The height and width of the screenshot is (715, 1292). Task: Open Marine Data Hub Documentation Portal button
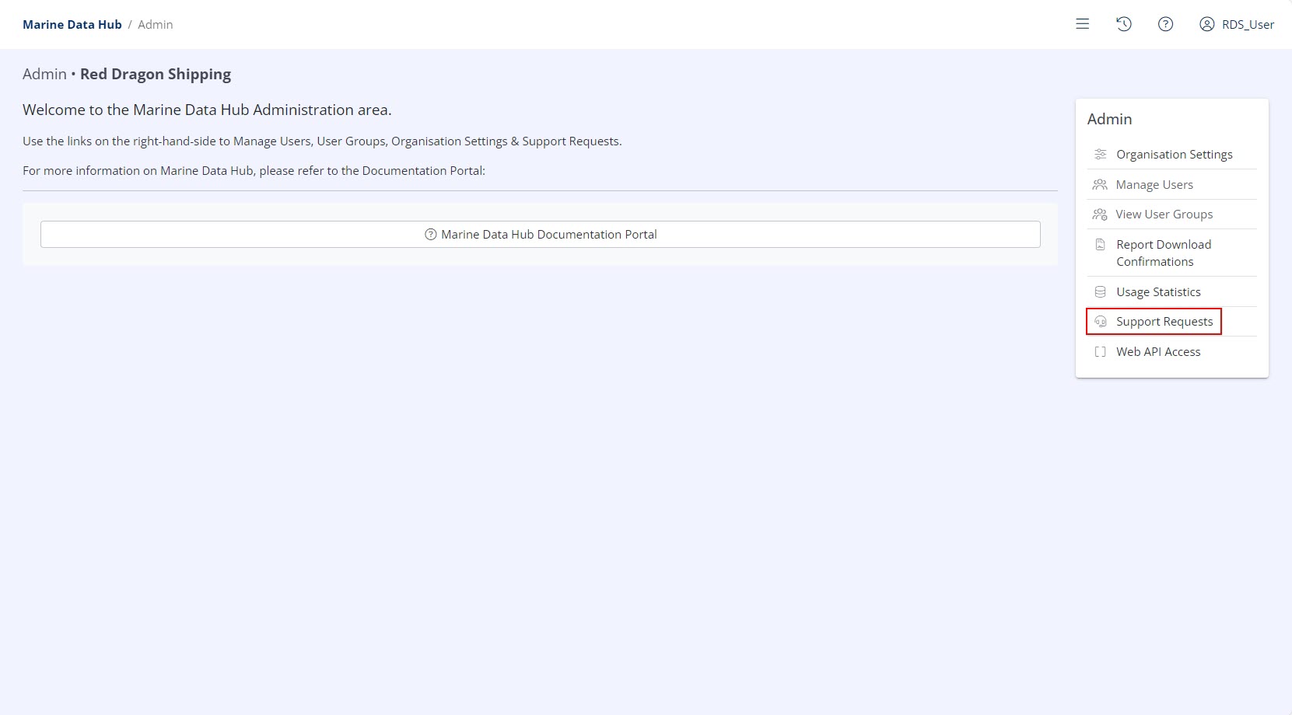point(540,234)
